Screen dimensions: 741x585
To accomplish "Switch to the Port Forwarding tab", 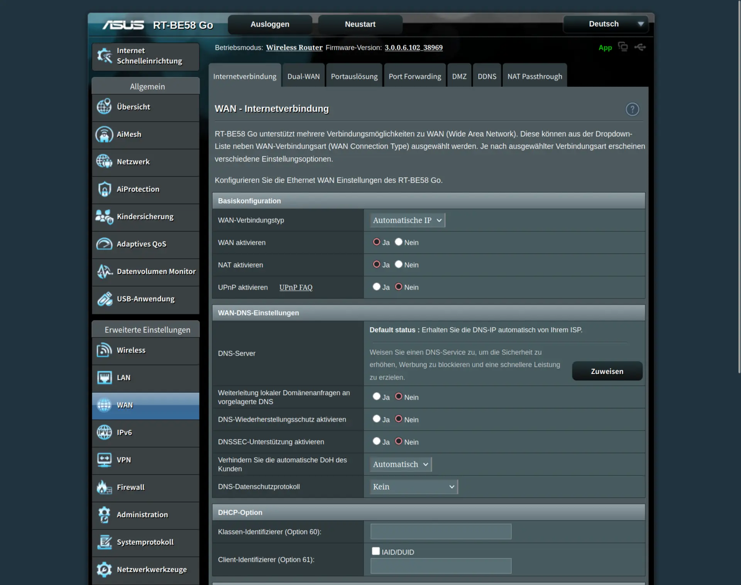I will (414, 76).
